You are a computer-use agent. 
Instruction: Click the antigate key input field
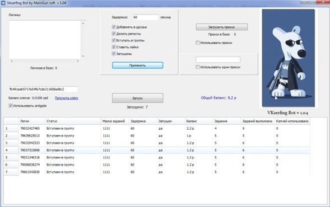[43, 90]
